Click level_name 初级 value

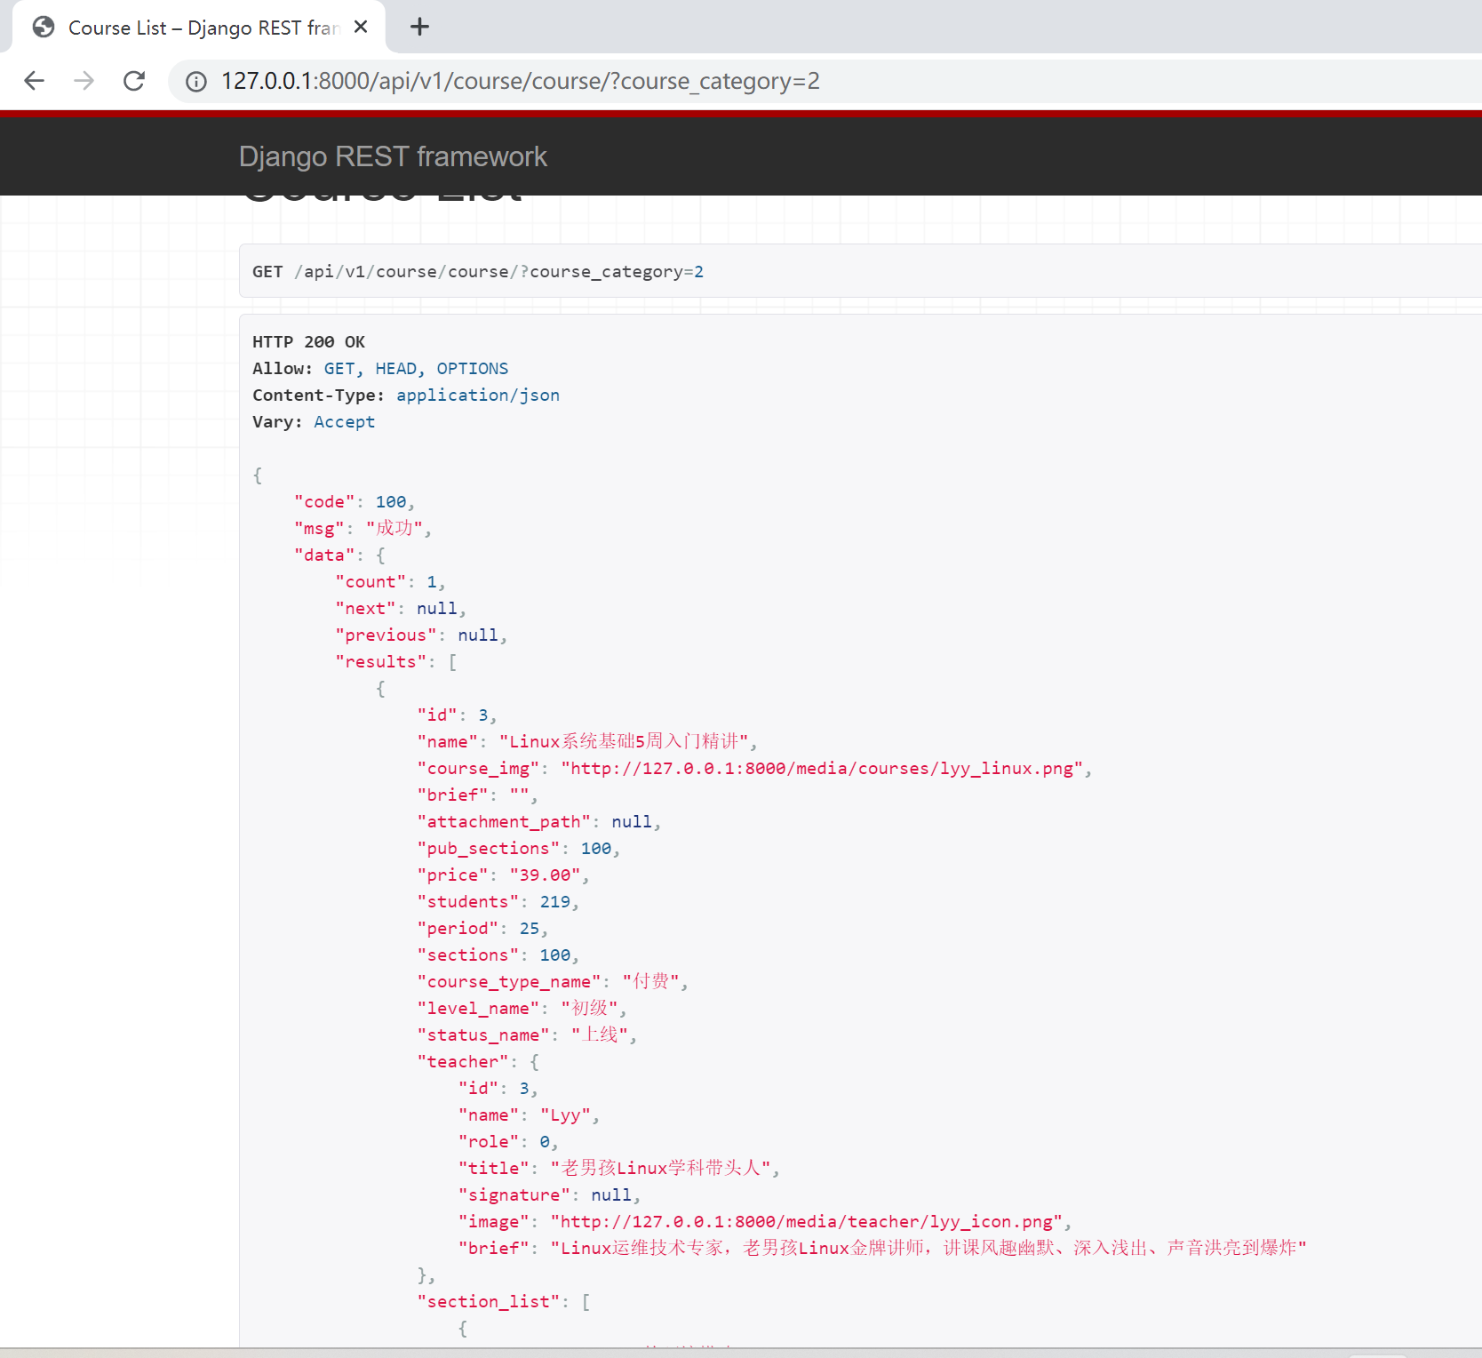tap(590, 1008)
